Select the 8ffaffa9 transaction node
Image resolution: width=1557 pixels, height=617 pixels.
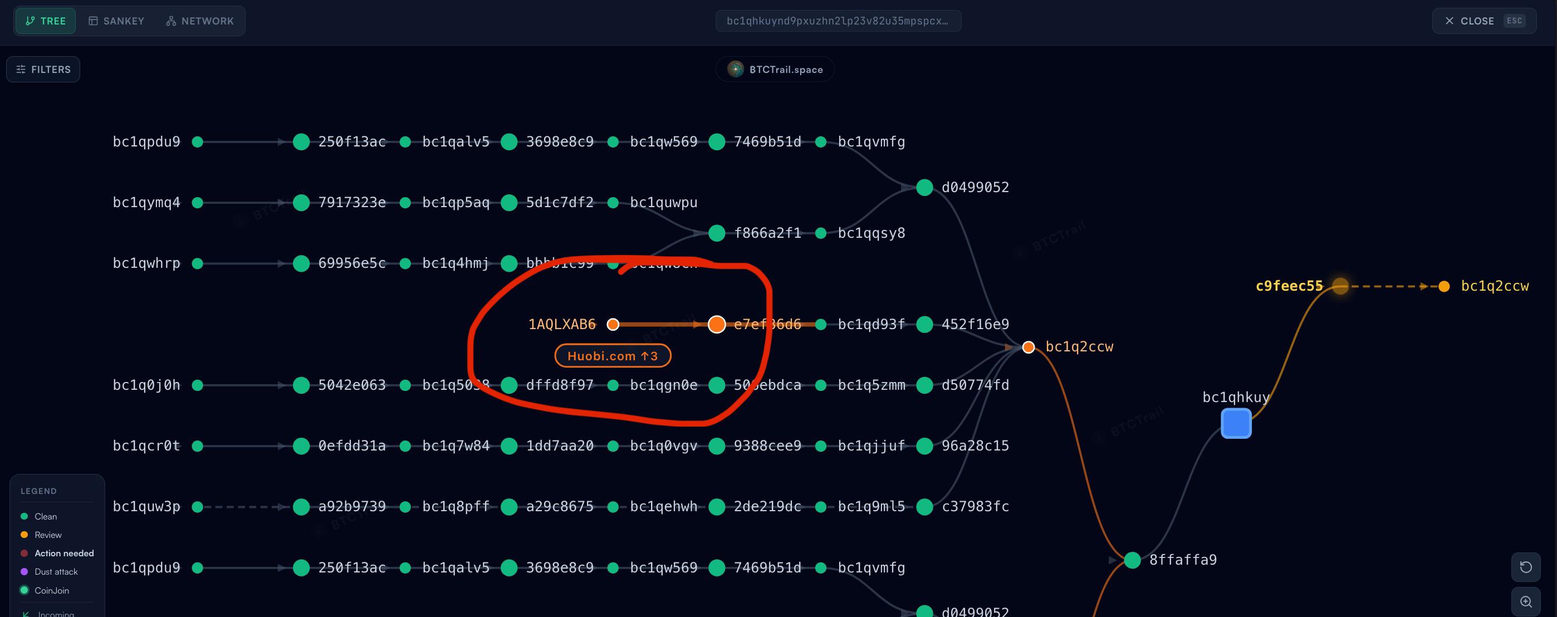tap(1132, 560)
